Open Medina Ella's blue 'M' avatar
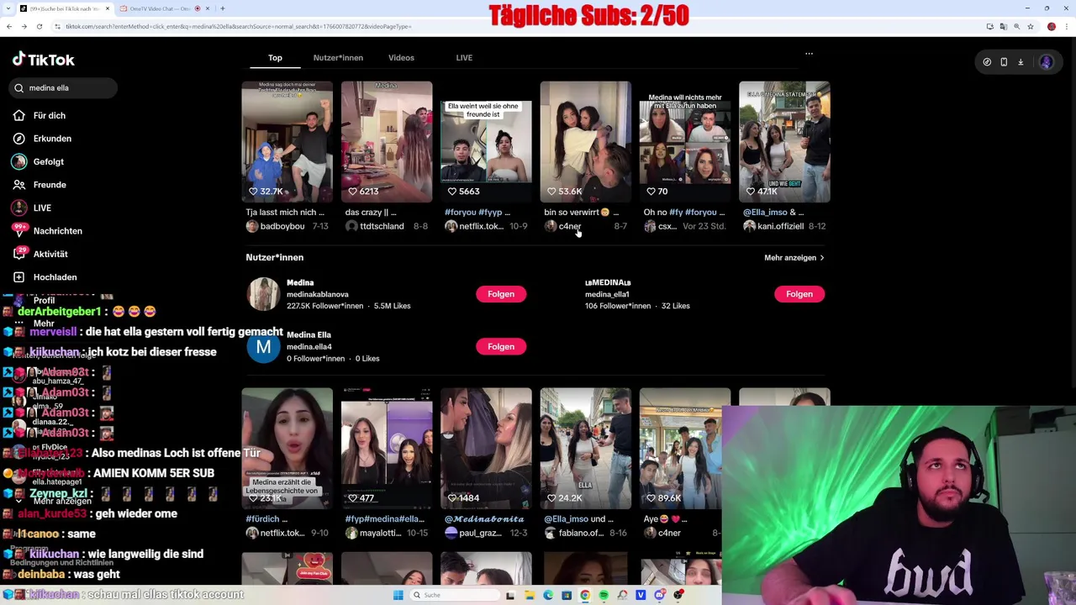This screenshot has height=605, width=1076. pyautogui.click(x=263, y=346)
